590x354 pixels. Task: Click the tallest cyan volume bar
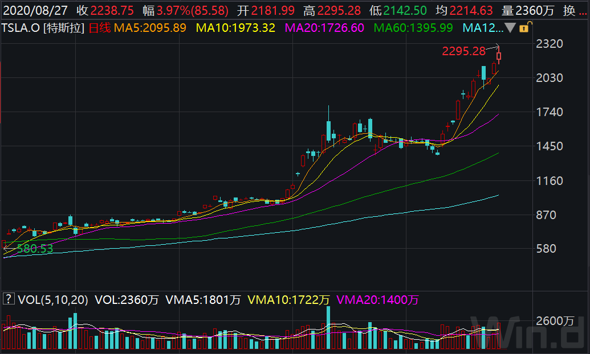tap(328, 328)
